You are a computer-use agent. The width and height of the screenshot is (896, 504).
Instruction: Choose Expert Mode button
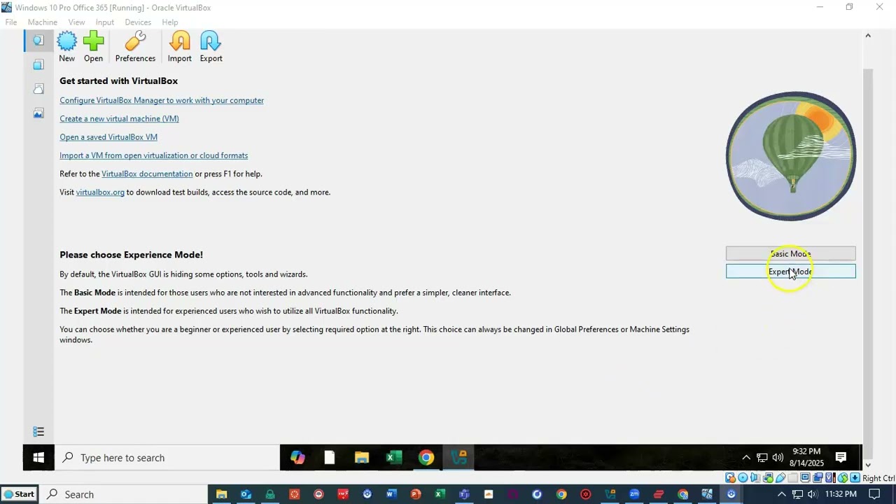tap(790, 272)
